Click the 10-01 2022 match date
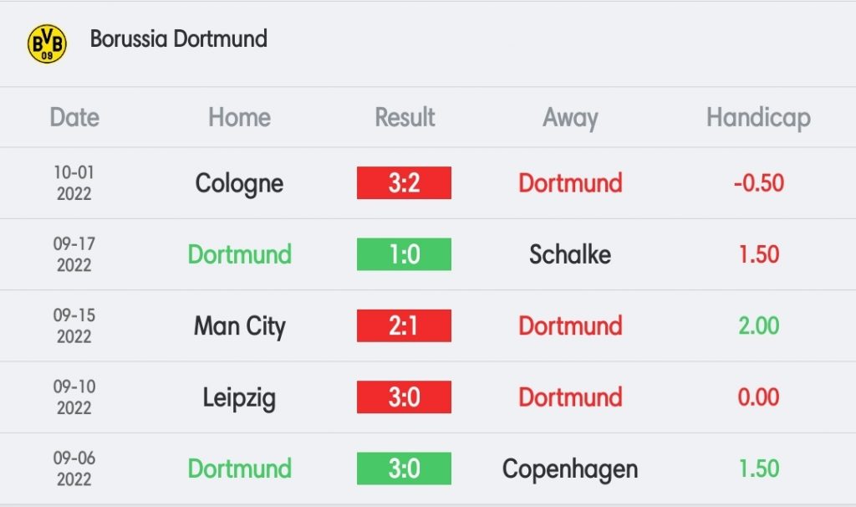 [x=74, y=183]
